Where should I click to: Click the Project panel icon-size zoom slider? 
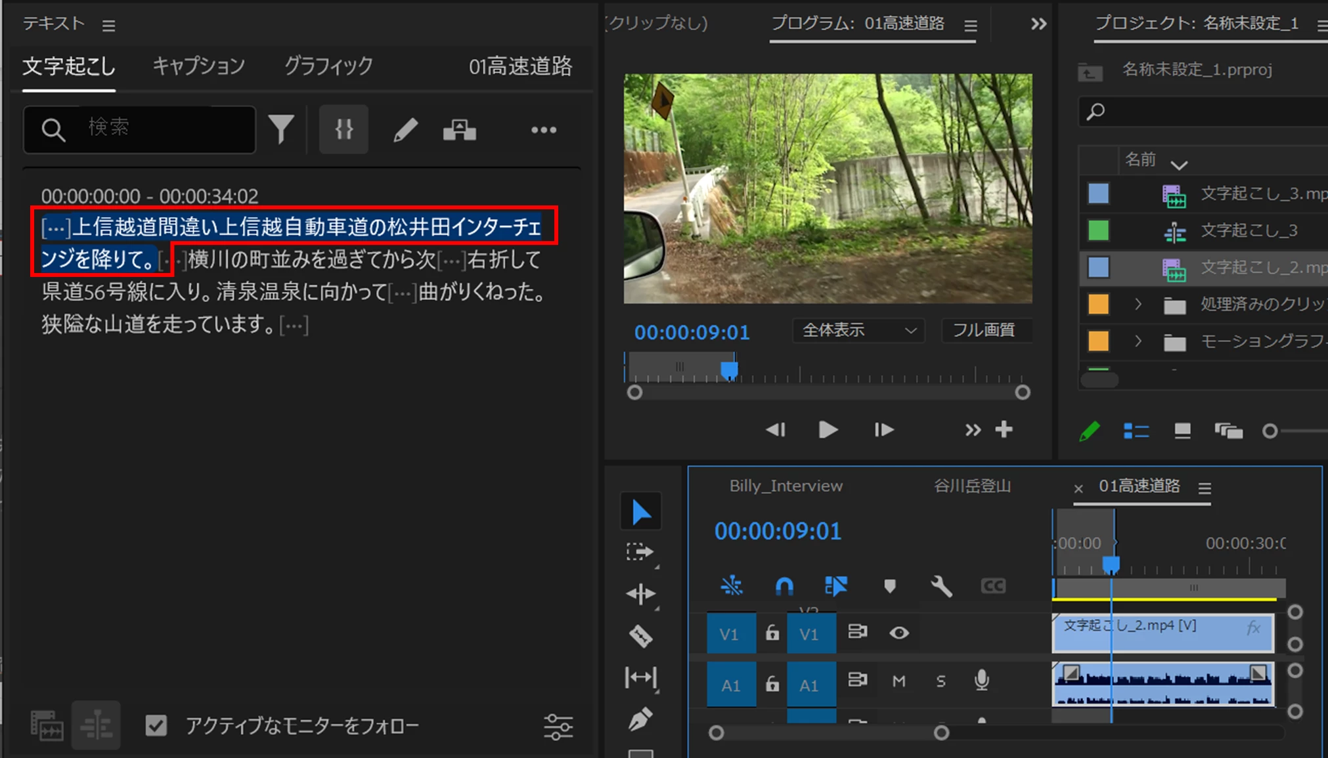1270,431
